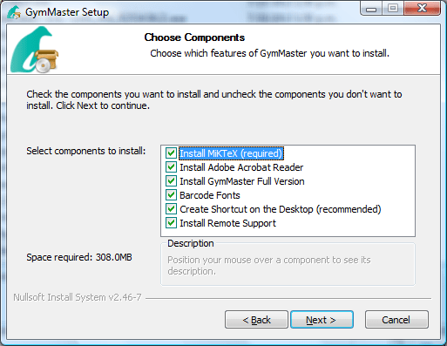Image resolution: width=447 pixels, height=346 pixels.
Task: Toggle the Install Adobe Acrobat Reader checkbox
Action: 171,167
